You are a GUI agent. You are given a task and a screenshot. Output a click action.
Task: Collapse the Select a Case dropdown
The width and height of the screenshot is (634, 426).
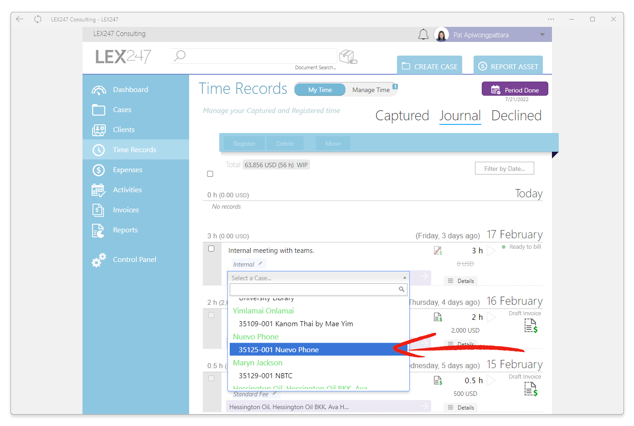click(x=404, y=277)
